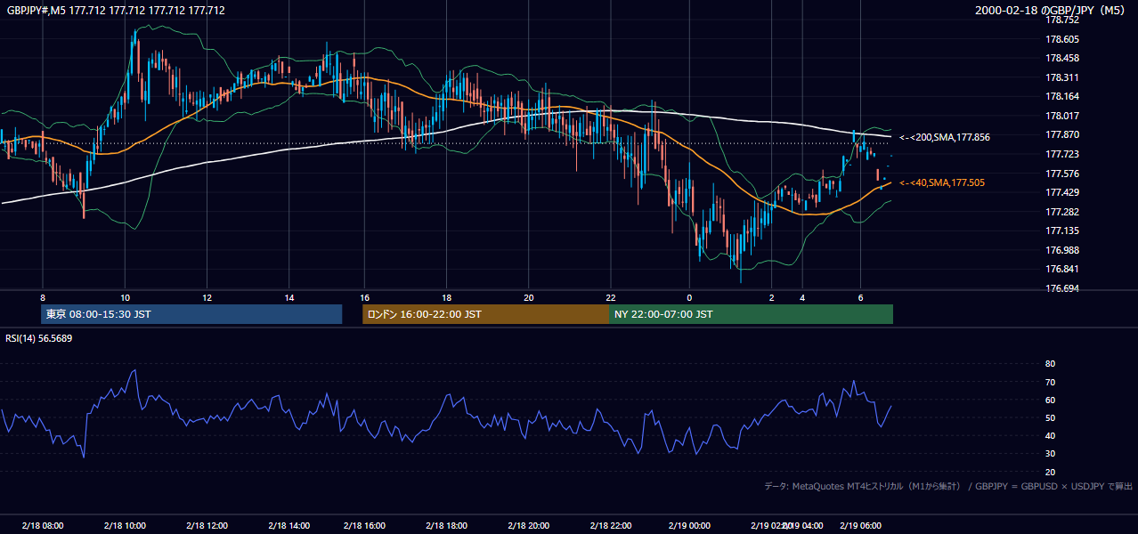This screenshot has height=534, width=1138.
Task: Click the hour label 8 under the price chart
Action: 43,297
